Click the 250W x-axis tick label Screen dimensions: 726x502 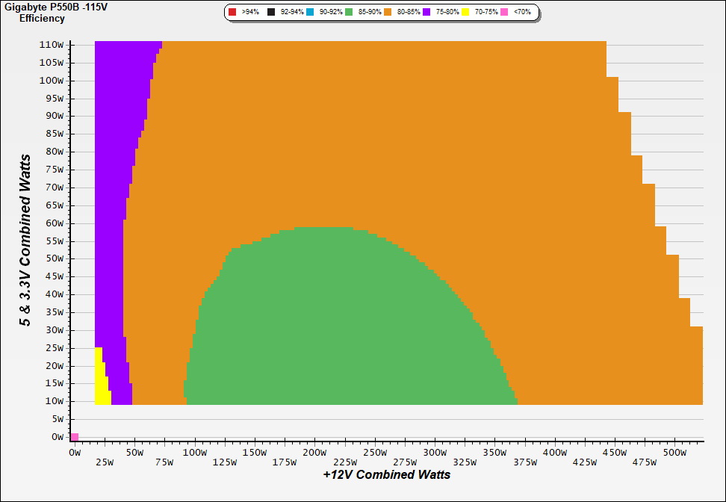(x=375, y=453)
